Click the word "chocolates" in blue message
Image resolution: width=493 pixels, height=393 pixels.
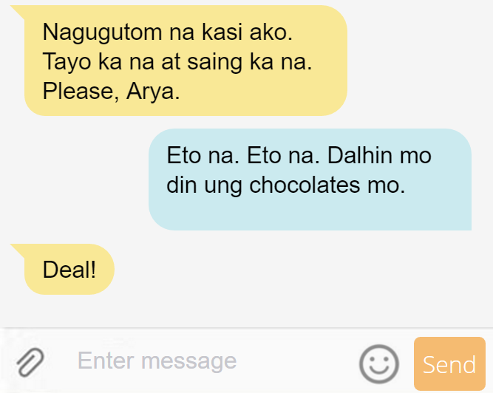[305, 185]
